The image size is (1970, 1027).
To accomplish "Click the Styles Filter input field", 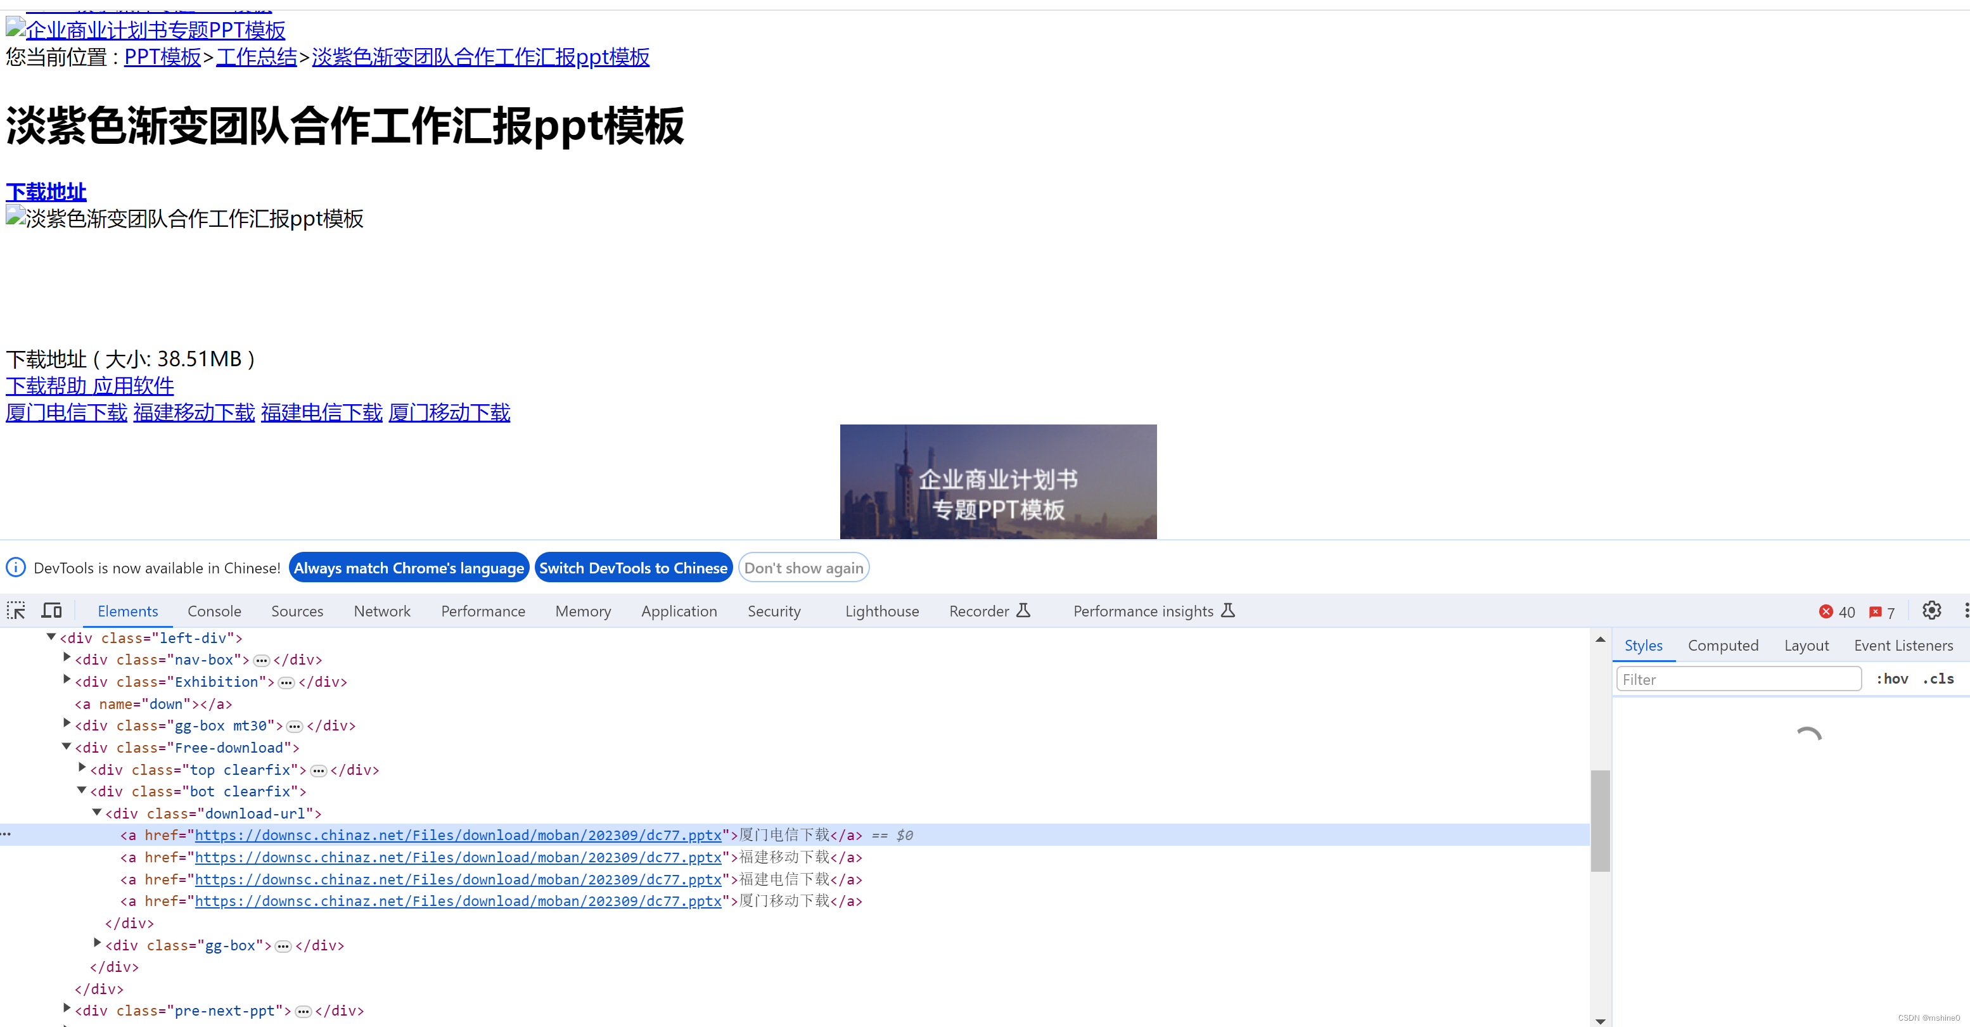I will [1736, 679].
